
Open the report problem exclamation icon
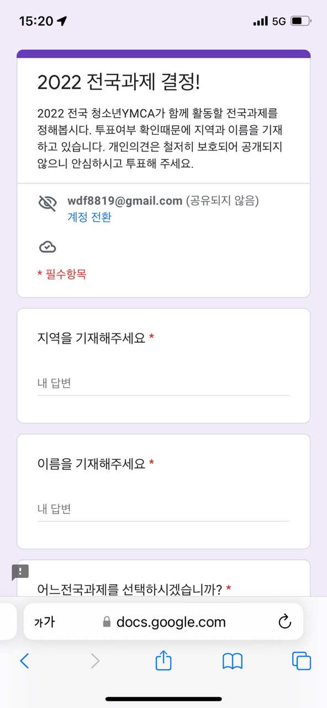pyautogui.click(x=20, y=571)
